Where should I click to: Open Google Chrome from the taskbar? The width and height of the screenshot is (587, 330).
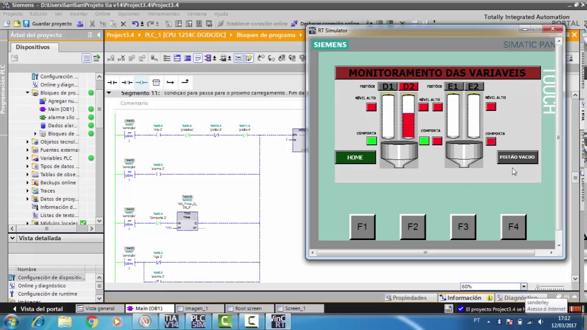(x=92, y=322)
